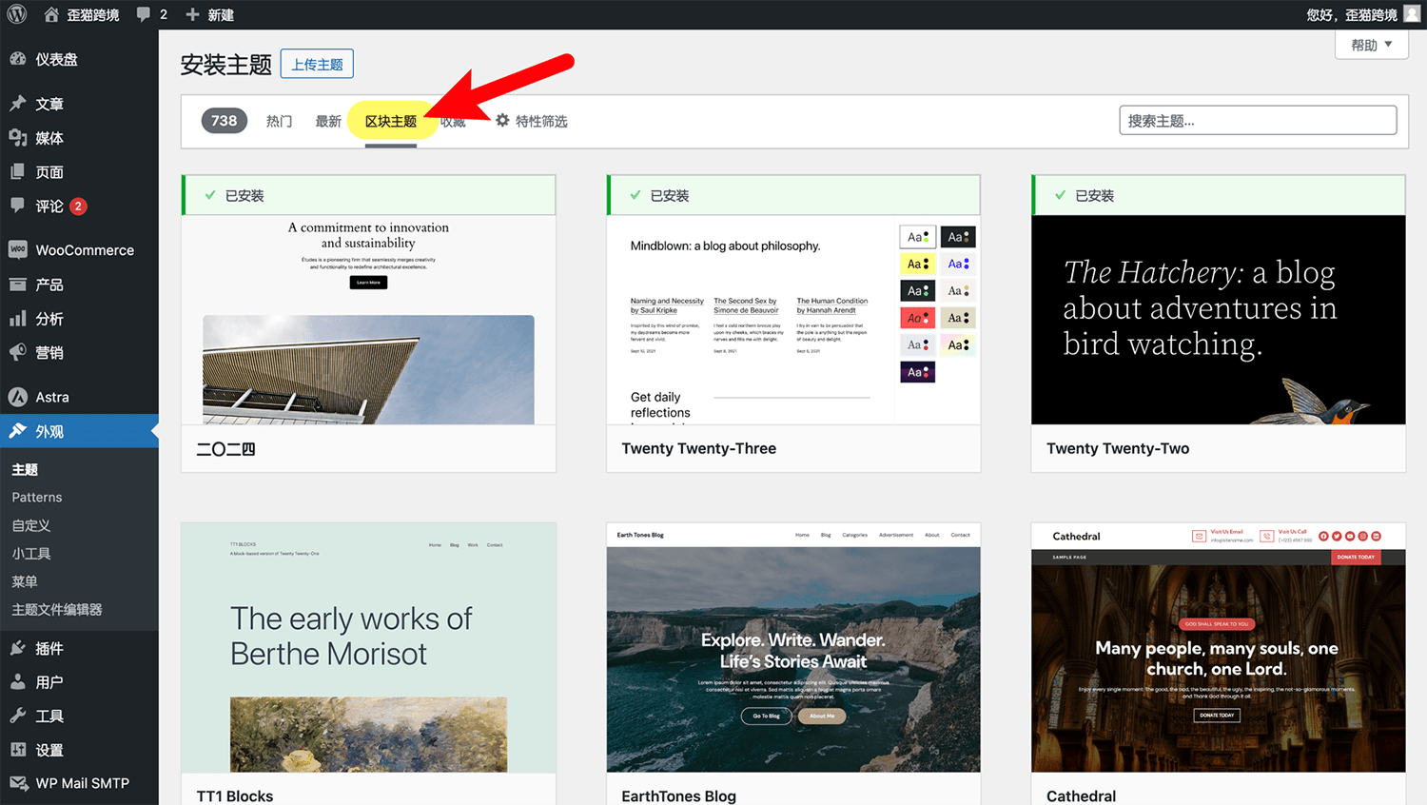Click the EarthTones Blog theme name

click(679, 795)
